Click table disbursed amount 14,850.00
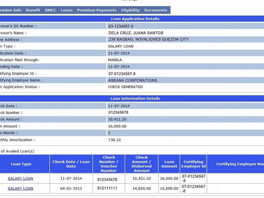This screenshot has width=264, height=198. pos(142,188)
